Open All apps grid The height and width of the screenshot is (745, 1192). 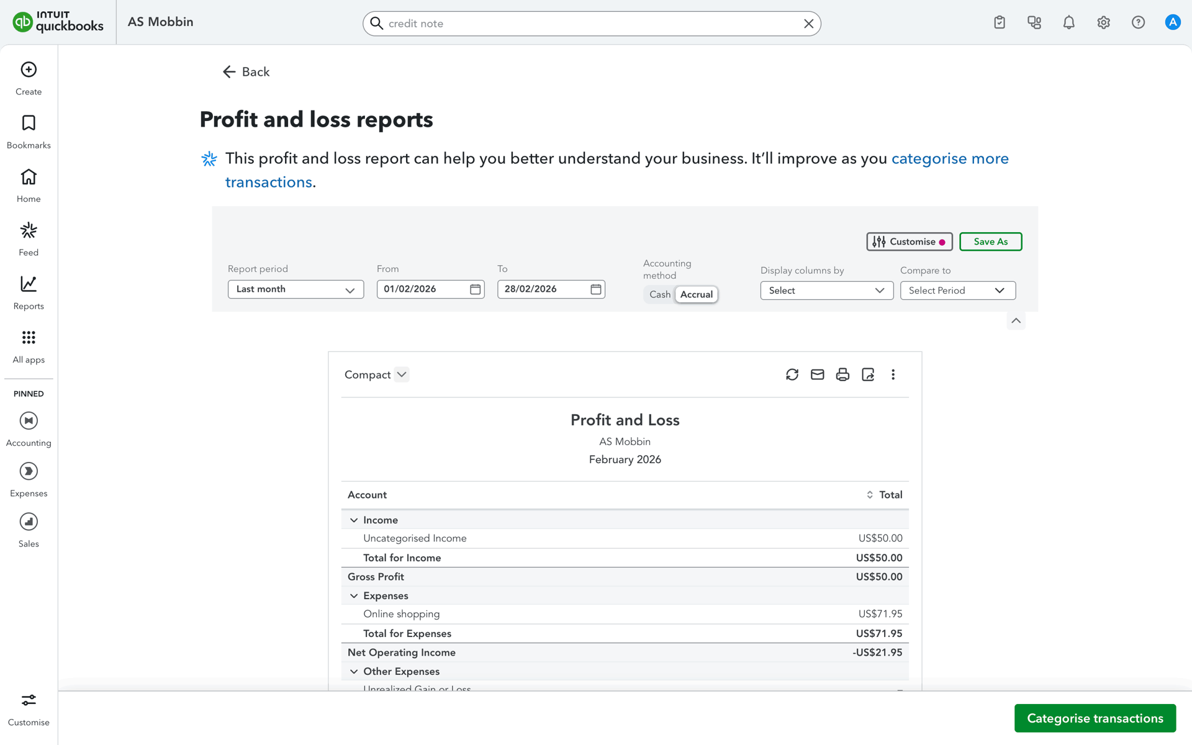(29, 346)
